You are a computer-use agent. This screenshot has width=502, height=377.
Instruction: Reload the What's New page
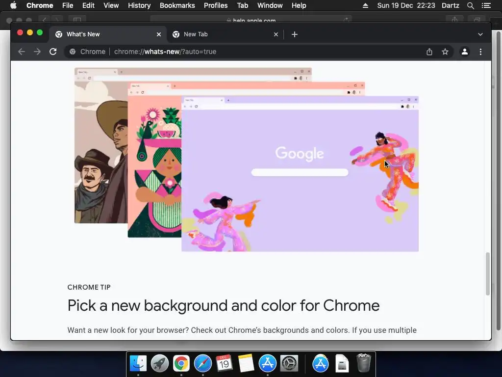pos(53,52)
